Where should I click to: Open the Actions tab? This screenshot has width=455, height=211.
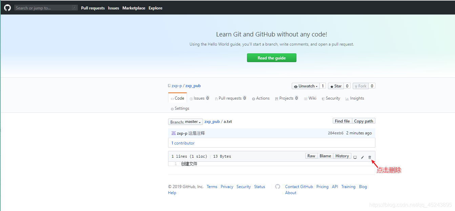(x=261, y=98)
